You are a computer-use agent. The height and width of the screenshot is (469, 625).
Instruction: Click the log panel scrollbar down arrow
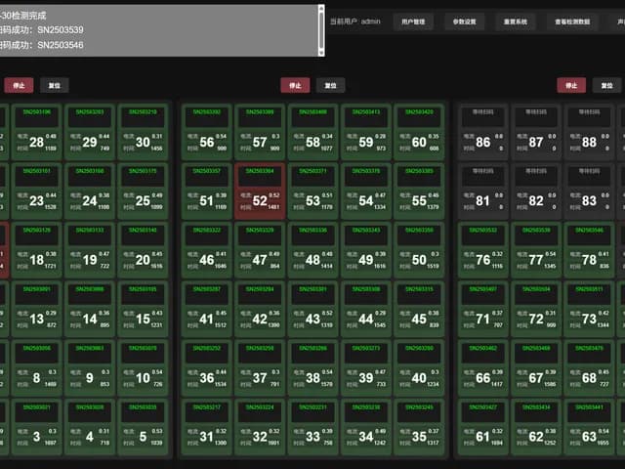point(321,53)
